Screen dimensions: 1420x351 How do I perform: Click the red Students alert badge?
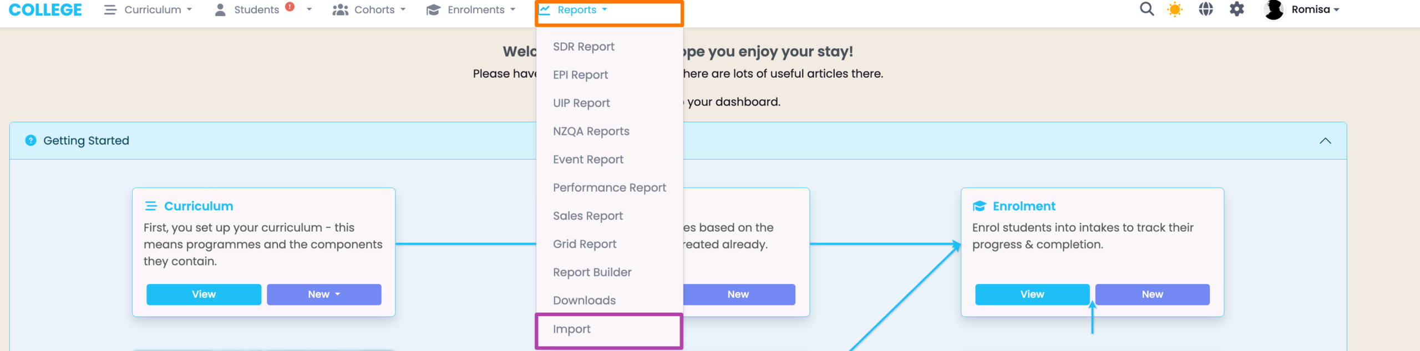click(290, 7)
